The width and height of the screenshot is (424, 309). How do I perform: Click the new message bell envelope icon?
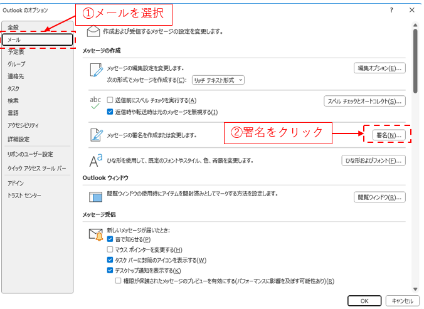pyautogui.click(x=95, y=236)
